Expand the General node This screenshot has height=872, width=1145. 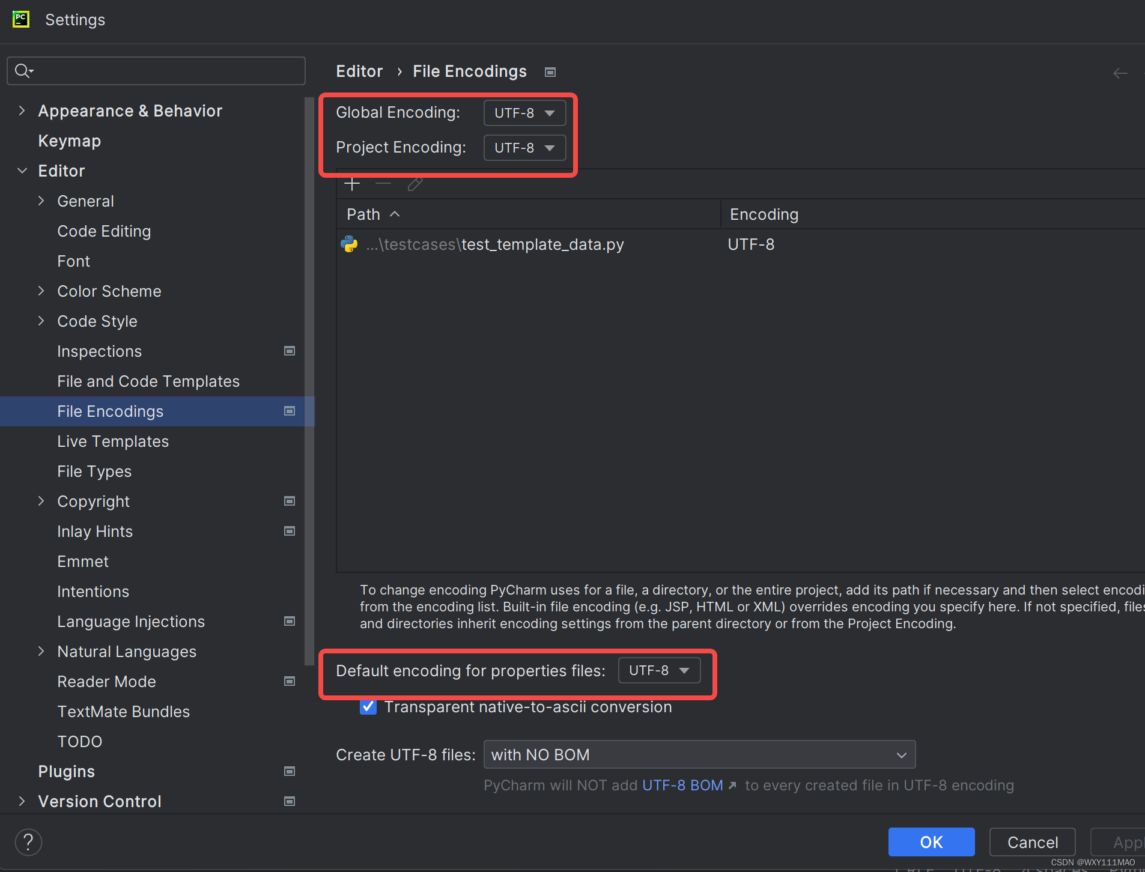coord(41,201)
